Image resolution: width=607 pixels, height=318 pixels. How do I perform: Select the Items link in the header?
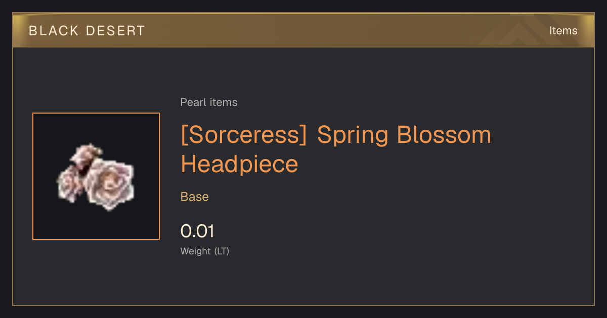(x=563, y=31)
